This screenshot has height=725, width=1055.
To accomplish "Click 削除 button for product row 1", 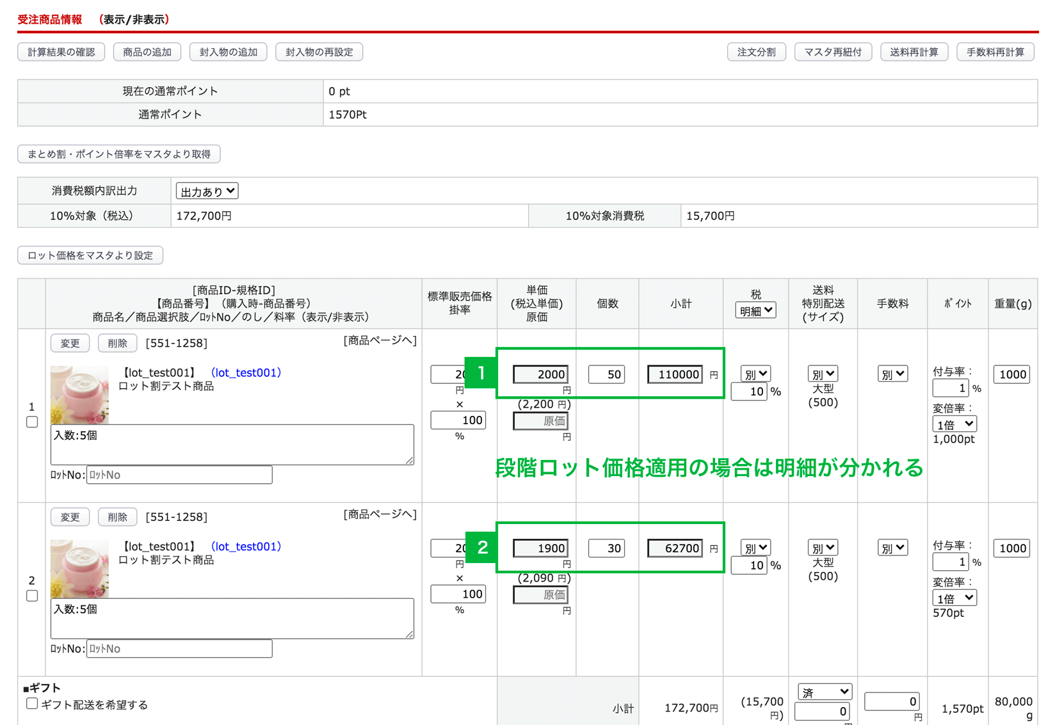I will [x=117, y=343].
